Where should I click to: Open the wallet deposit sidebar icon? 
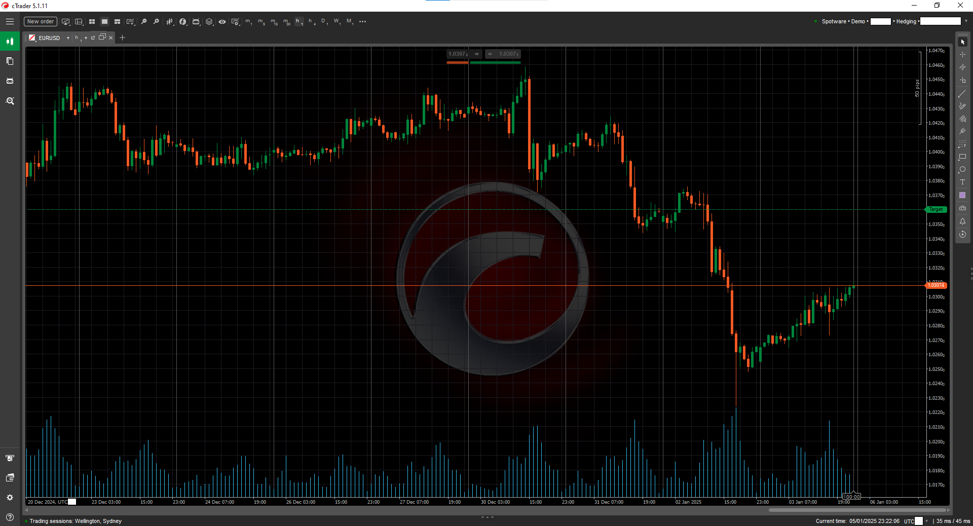coord(10,478)
